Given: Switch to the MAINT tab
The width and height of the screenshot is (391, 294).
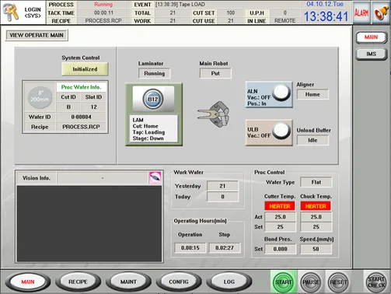Looking at the screenshot, I should click(128, 282).
